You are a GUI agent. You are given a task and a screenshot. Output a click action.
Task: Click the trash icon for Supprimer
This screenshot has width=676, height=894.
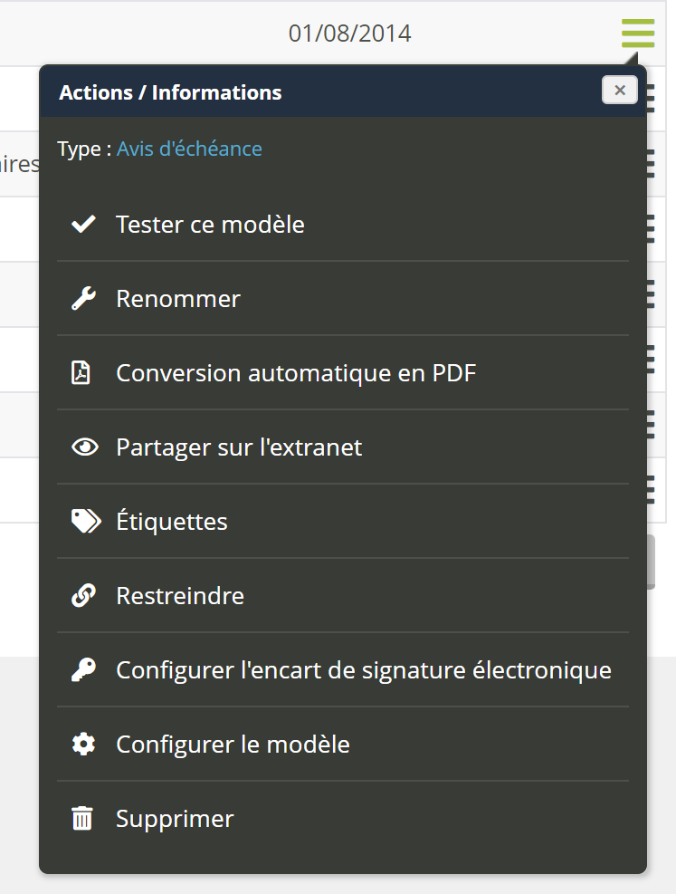point(82,819)
